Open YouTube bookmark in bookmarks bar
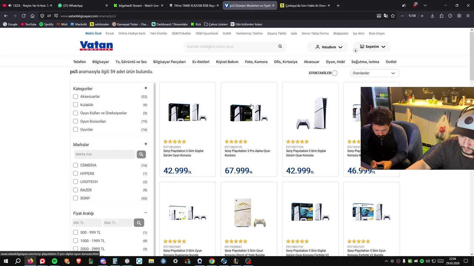 (29, 24)
